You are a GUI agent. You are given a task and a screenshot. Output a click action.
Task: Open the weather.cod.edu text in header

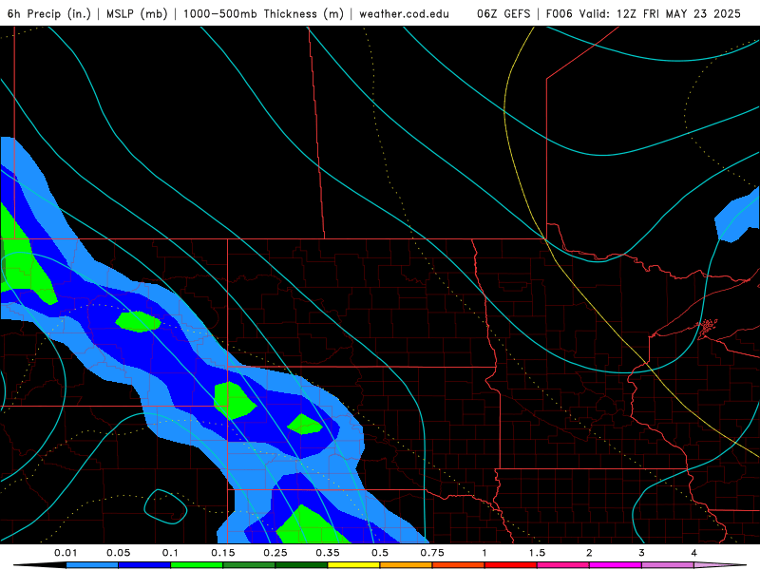click(x=405, y=13)
